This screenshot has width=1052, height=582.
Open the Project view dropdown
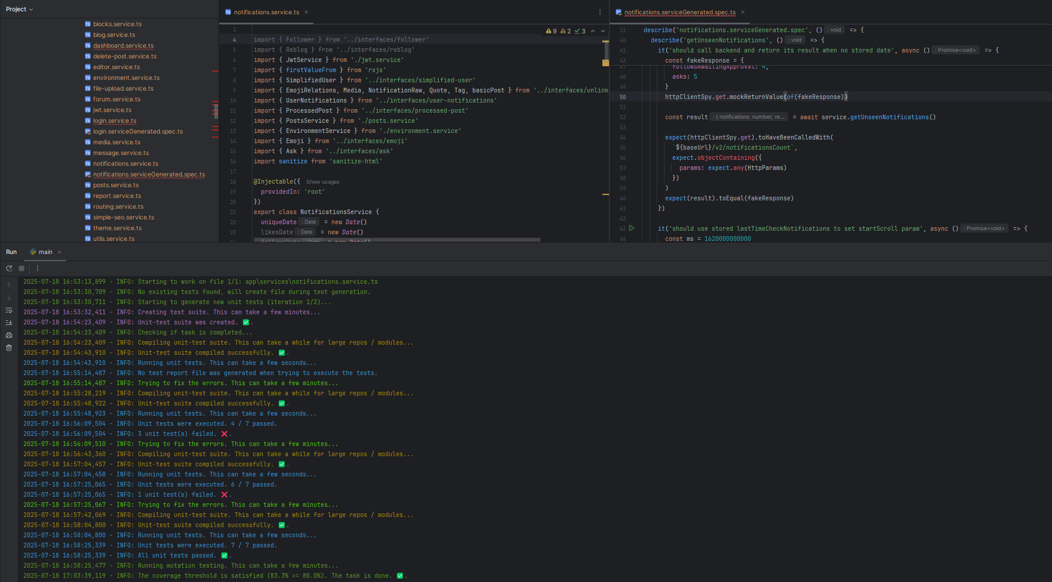[20, 9]
